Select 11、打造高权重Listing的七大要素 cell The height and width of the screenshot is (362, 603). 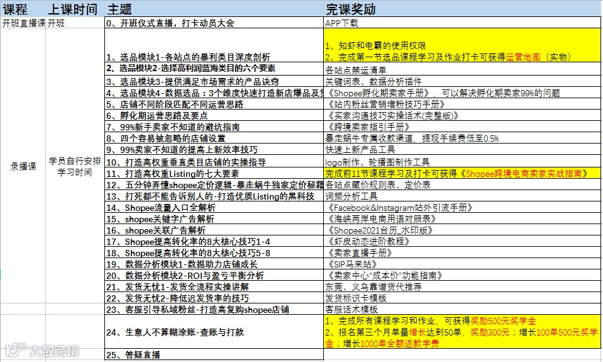[x=214, y=173]
